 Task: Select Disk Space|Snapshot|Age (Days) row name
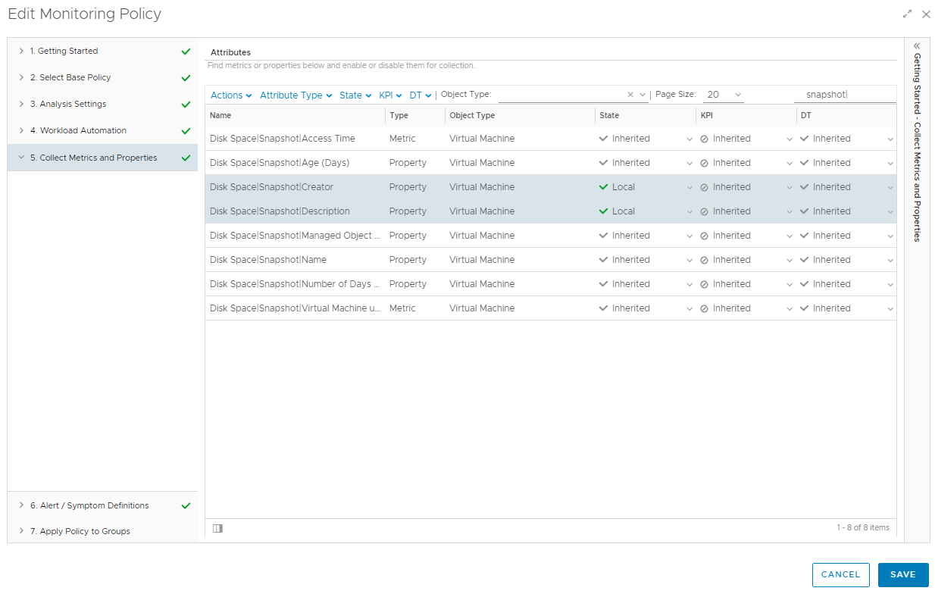click(x=280, y=163)
